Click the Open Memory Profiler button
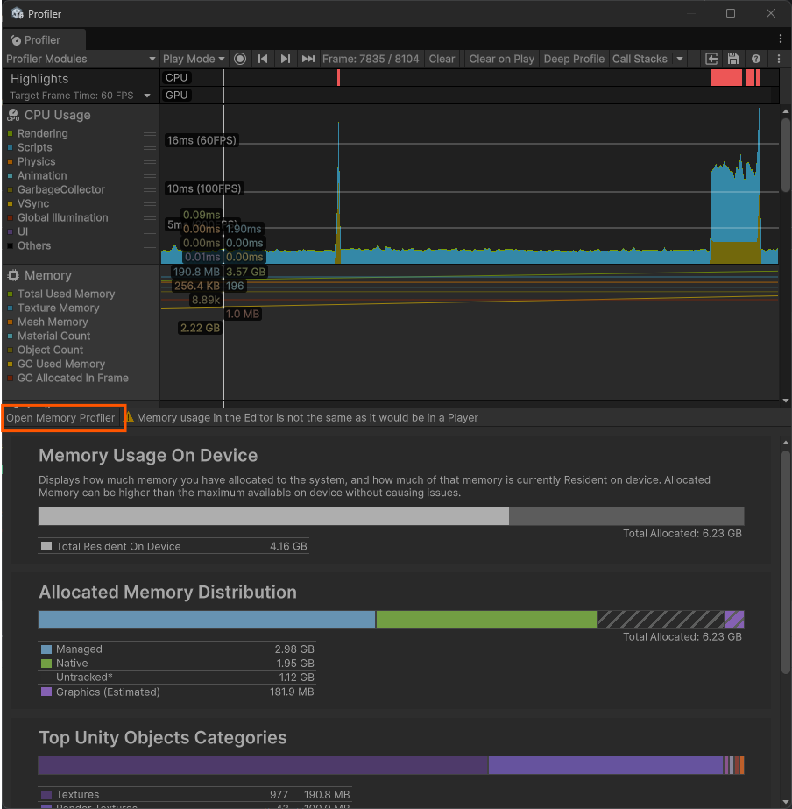Screen dimensions: 792x809 pos(62,418)
